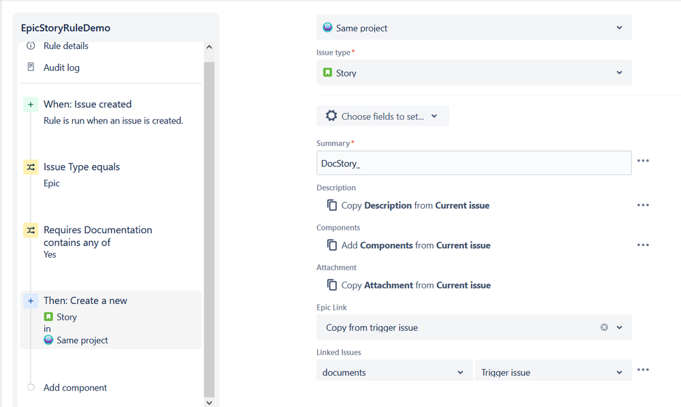Click the sidebar vertical scrollbar thumb
This screenshot has width=681, height=407.
(x=209, y=229)
